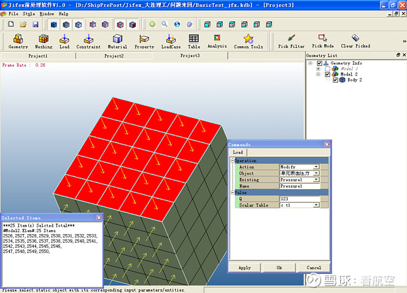This screenshot has width=407, height=293.
Task: Click the Frame Rate readout text
Action: pyautogui.click(x=23, y=65)
